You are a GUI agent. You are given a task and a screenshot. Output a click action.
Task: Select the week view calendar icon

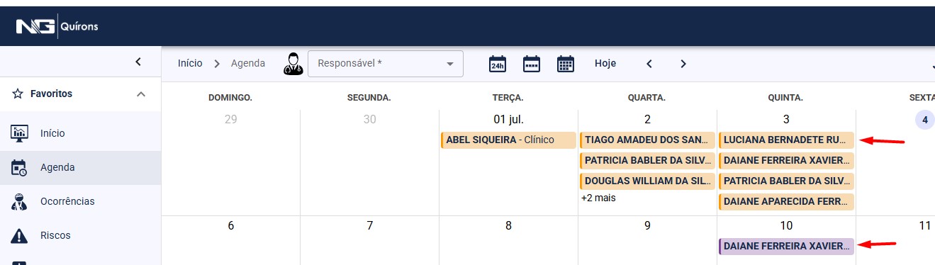[532, 64]
